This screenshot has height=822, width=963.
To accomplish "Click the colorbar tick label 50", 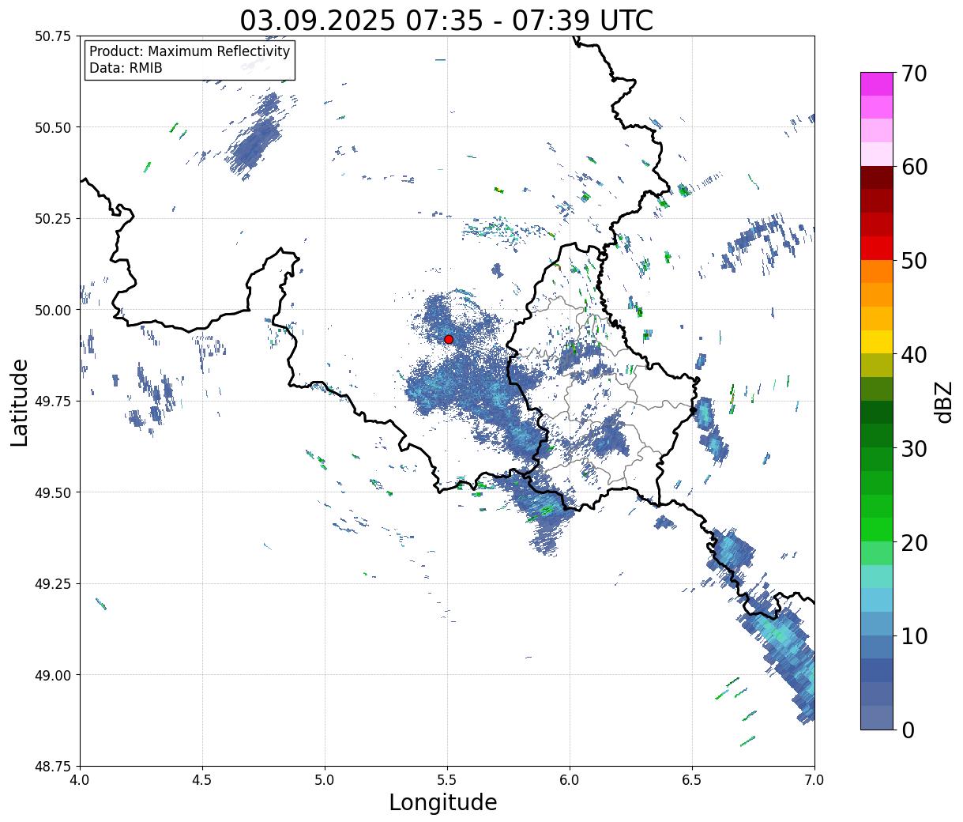I will [x=913, y=261].
